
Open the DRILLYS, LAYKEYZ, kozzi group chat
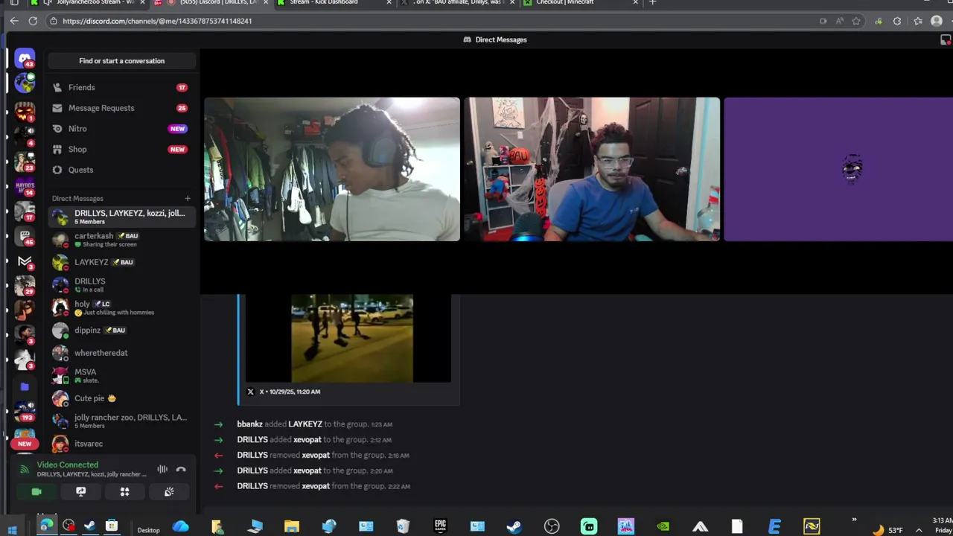coord(122,217)
